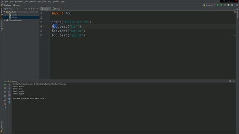Open the Code menu
The width and height of the screenshot is (239, 134).
(25, 1)
